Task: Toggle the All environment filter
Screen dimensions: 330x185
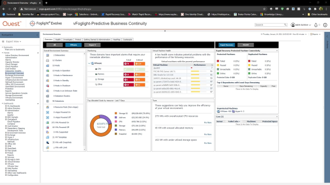Action: pyautogui.click(x=55, y=45)
